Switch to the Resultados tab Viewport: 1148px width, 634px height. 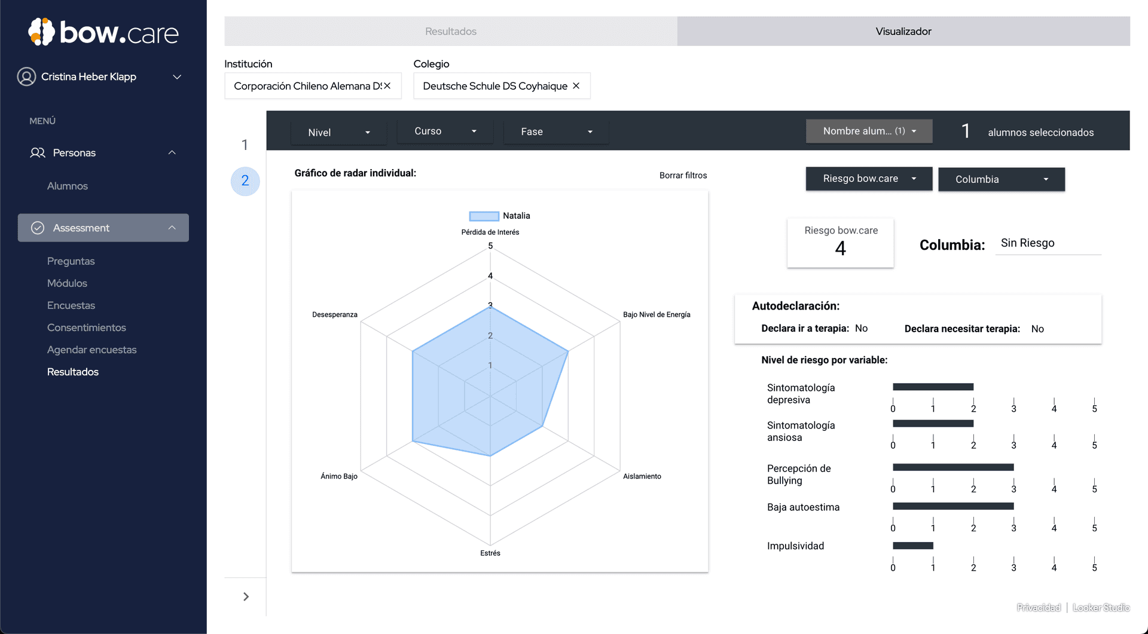[450, 31]
